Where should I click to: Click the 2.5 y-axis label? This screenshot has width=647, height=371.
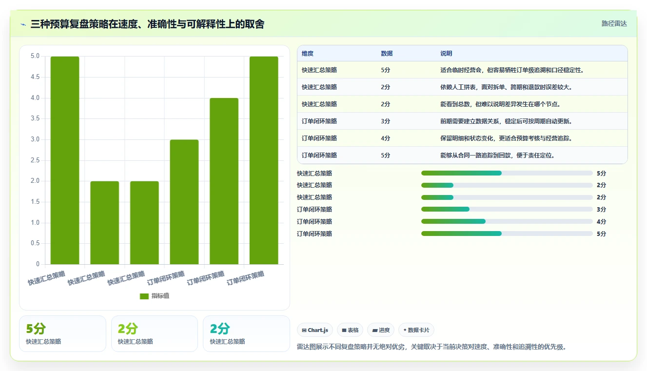click(x=35, y=160)
